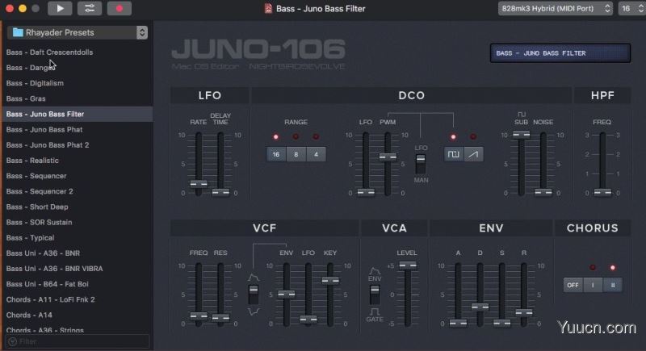
Task: Select DCO range 4 button
Action: click(x=316, y=154)
